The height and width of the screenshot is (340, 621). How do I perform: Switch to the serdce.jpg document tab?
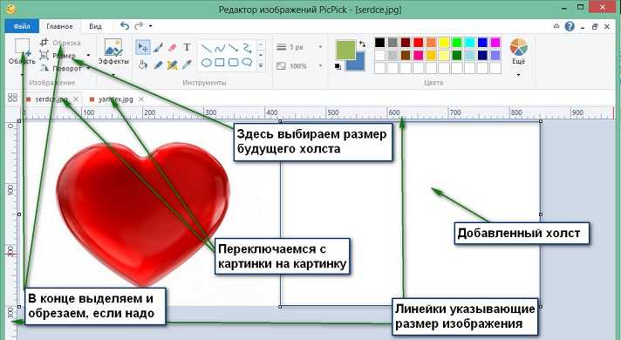51,99
